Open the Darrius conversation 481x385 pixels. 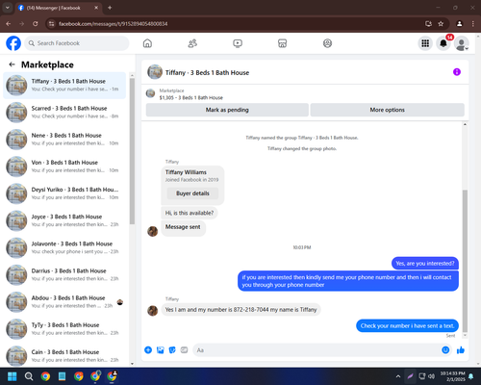[x=64, y=274]
